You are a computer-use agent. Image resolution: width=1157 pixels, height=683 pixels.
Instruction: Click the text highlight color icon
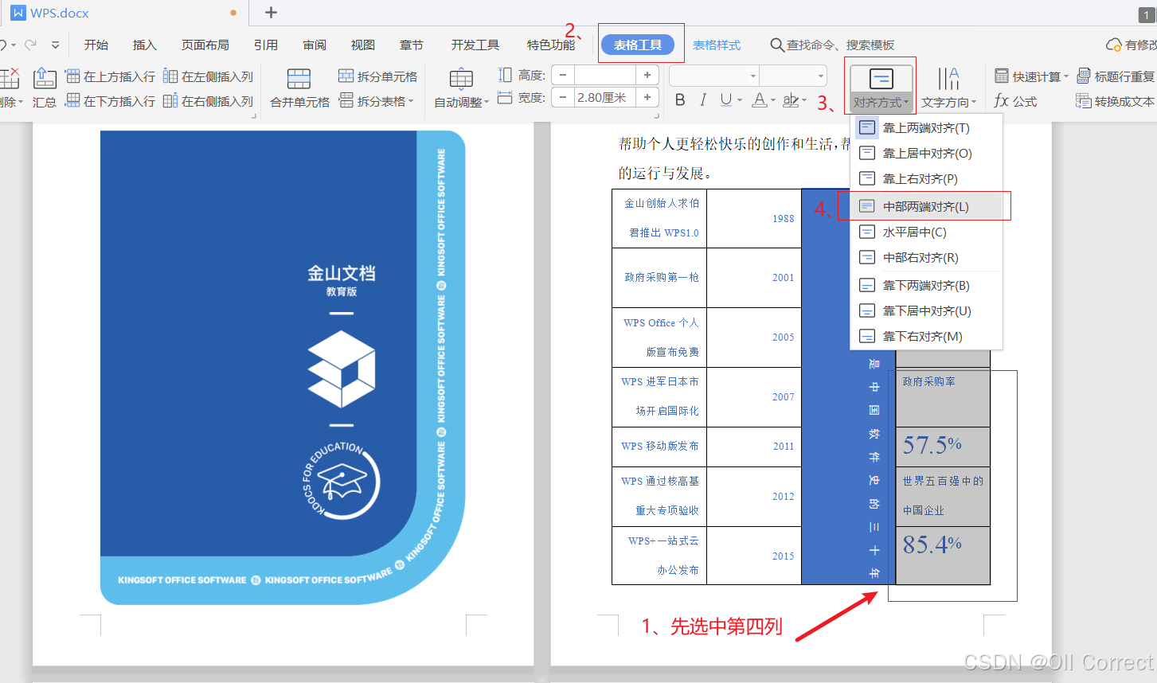pos(791,100)
